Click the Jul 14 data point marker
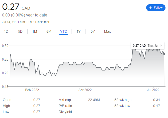 coord(164,54)
